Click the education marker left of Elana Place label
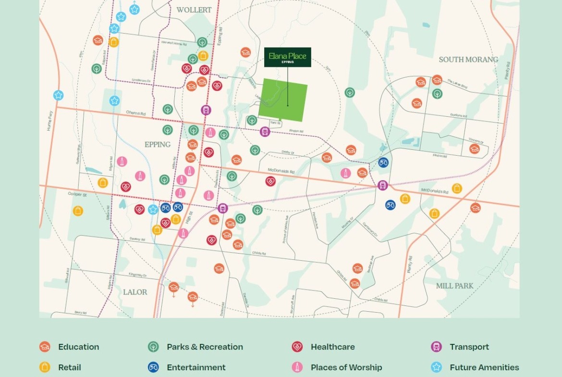Viewport: 562px width, 377px height. (x=245, y=52)
